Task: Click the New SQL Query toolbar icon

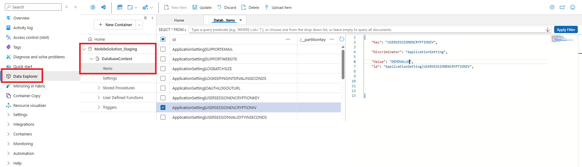Action: click(120, 7)
